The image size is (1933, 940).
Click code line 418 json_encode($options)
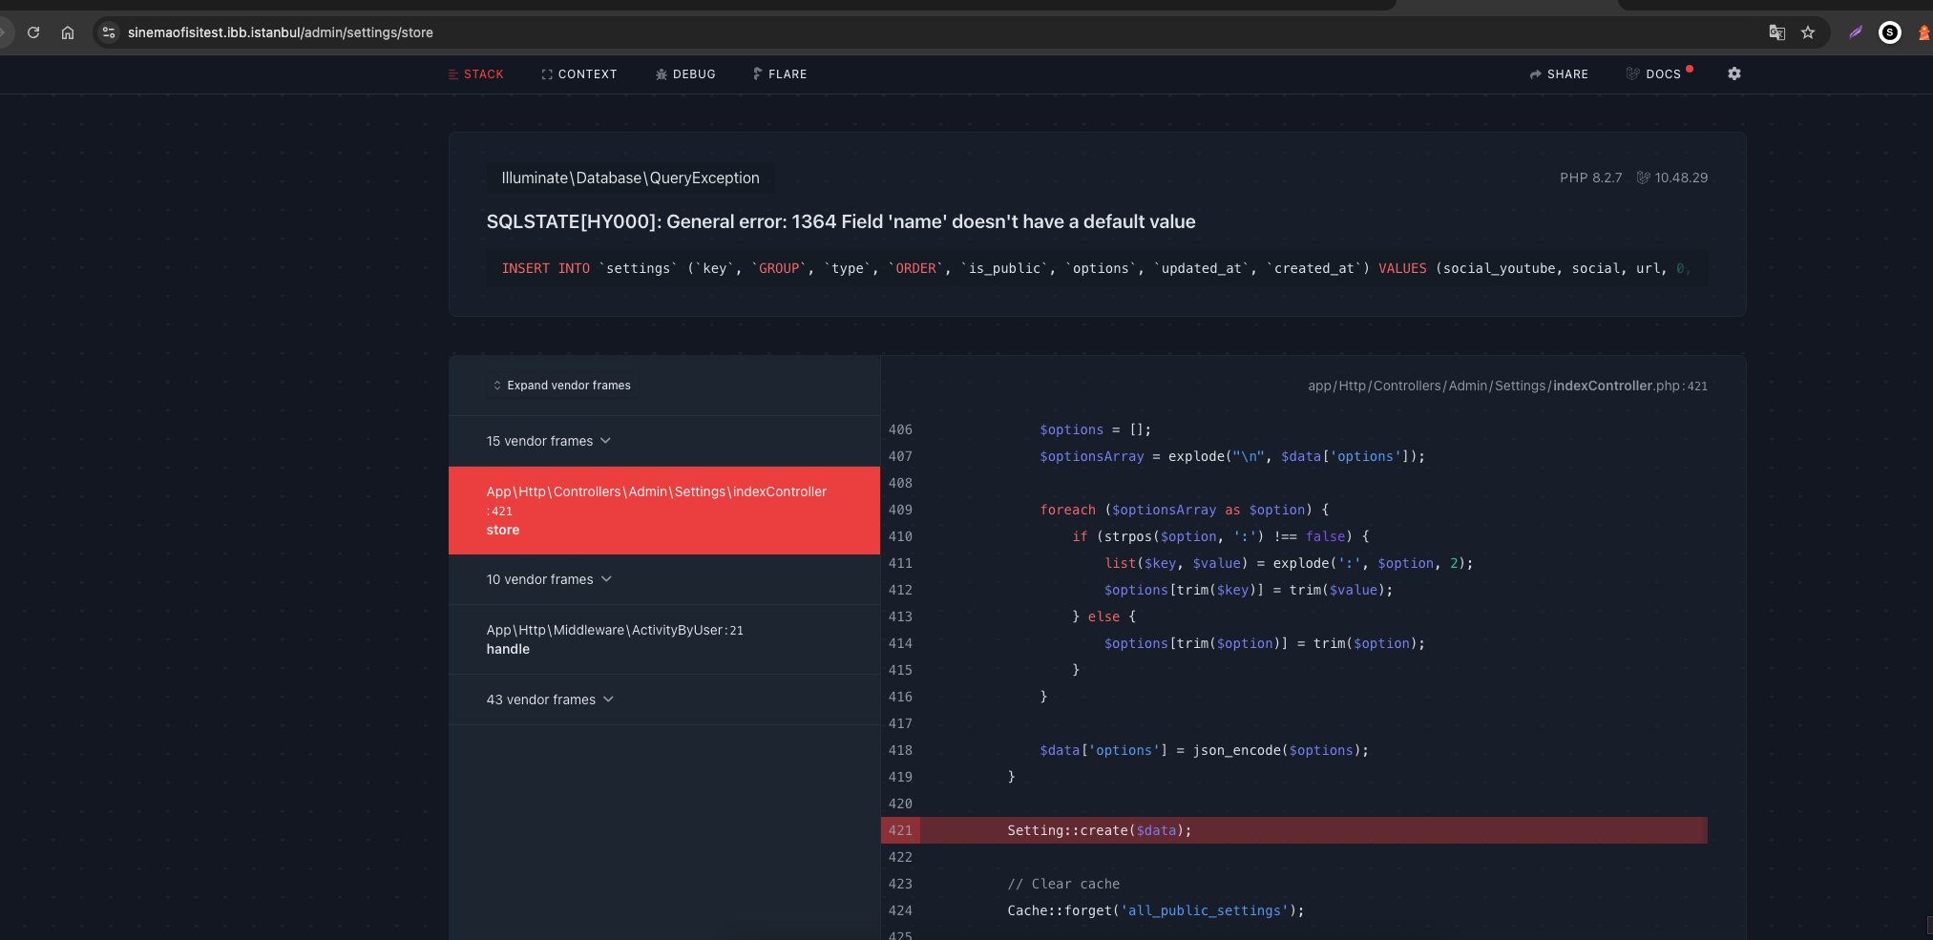point(1204,750)
